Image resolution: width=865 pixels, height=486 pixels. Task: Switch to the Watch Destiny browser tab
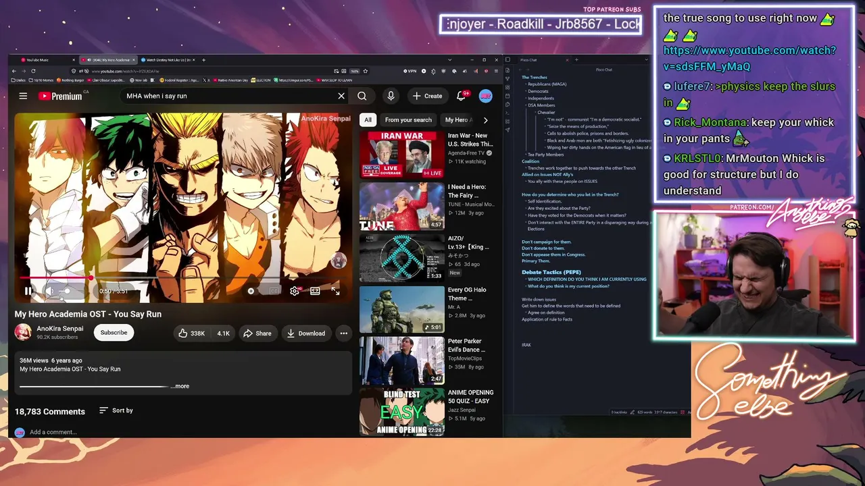click(168, 60)
